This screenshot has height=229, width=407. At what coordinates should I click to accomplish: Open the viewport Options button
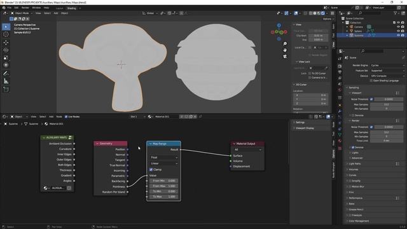(328, 19)
